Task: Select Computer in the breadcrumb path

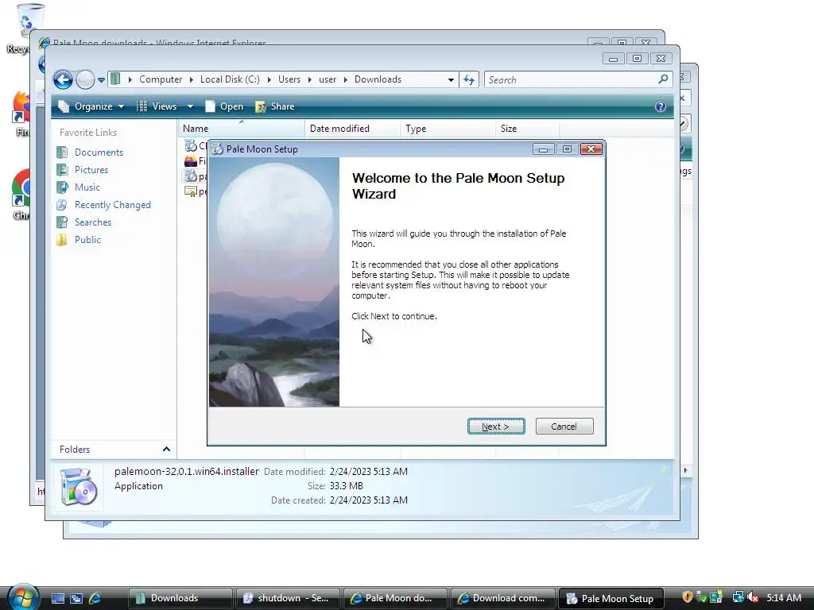Action: click(x=161, y=79)
